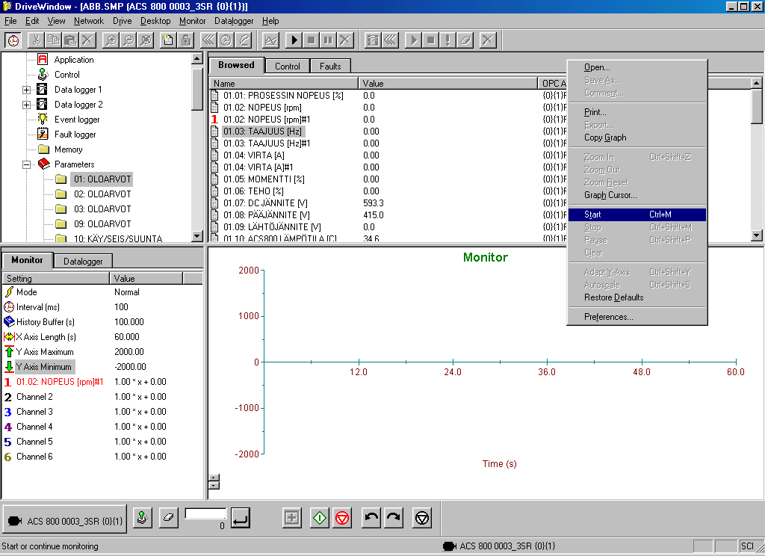Open the File menu
The height and width of the screenshot is (556, 765).
click(10, 21)
